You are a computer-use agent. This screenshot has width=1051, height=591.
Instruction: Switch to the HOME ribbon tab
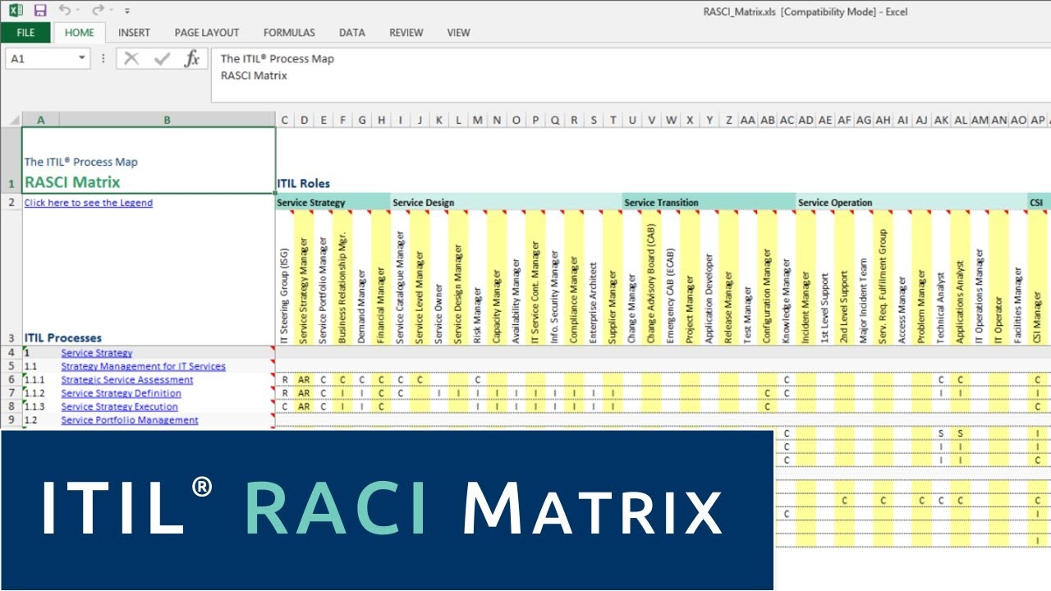(80, 33)
